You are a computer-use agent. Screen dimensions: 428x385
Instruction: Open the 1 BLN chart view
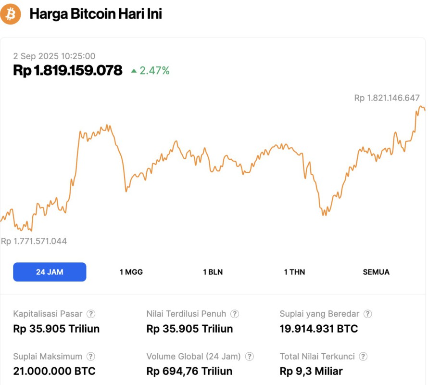click(x=212, y=272)
